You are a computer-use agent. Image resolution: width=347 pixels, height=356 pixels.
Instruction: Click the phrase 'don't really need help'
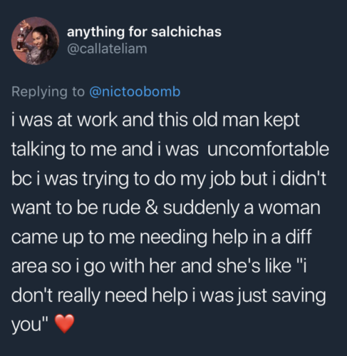(99, 296)
